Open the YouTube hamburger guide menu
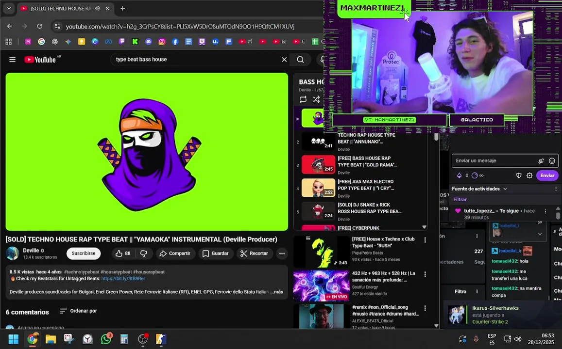Viewport: 562px width, 349px height. coord(12,59)
